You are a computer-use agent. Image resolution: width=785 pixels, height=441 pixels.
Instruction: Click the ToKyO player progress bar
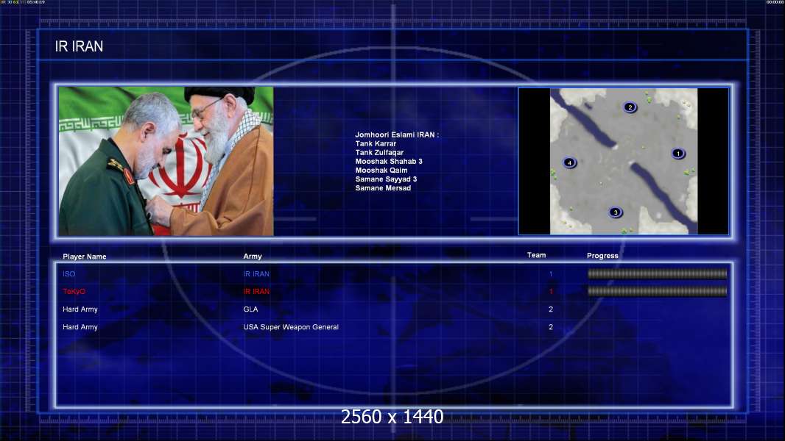pyautogui.click(x=657, y=290)
